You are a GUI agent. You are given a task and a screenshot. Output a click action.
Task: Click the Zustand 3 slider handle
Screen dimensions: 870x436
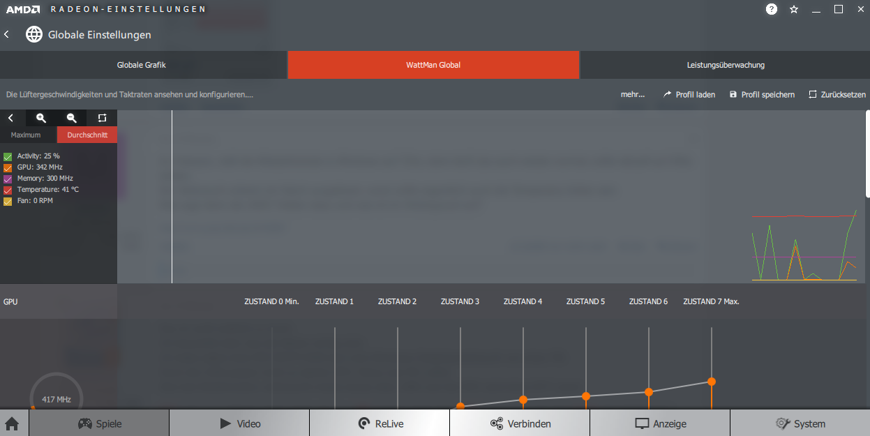(x=460, y=407)
